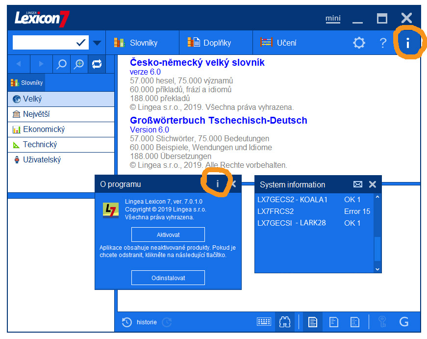Click the "Version 6.0" text

click(x=149, y=130)
